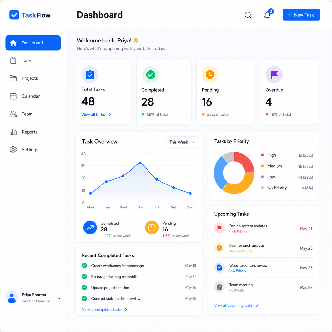Click the Thu peak point on Task Overview chart
332x332 pixels.
(140, 163)
